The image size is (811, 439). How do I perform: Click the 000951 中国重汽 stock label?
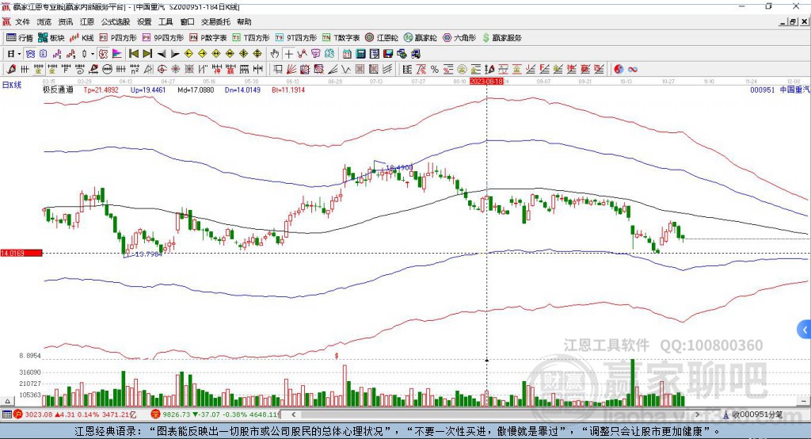780,90
